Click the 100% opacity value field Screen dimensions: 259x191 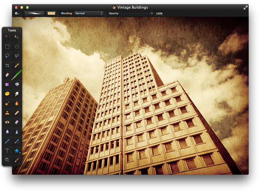(159, 14)
